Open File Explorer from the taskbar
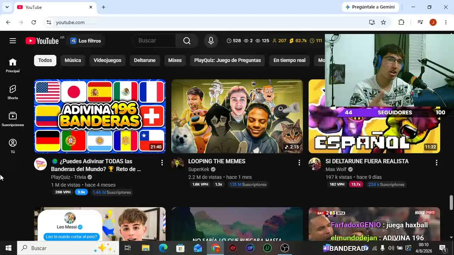Image resolution: width=454 pixels, height=255 pixels. (146, 248)
